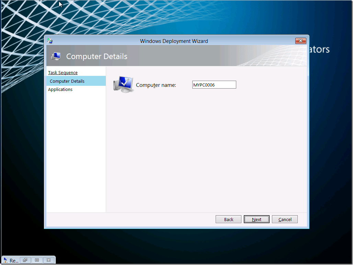Click the monitor icon beside Computer Details header

point(56,56)
